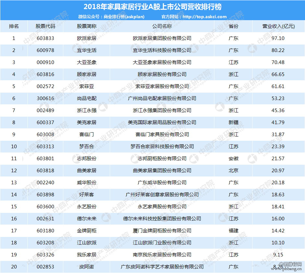The width and height of the screenshot is (305, 273).
Task: Click stock code 603801
Action: pyautogui.click(x=45, y=159)
